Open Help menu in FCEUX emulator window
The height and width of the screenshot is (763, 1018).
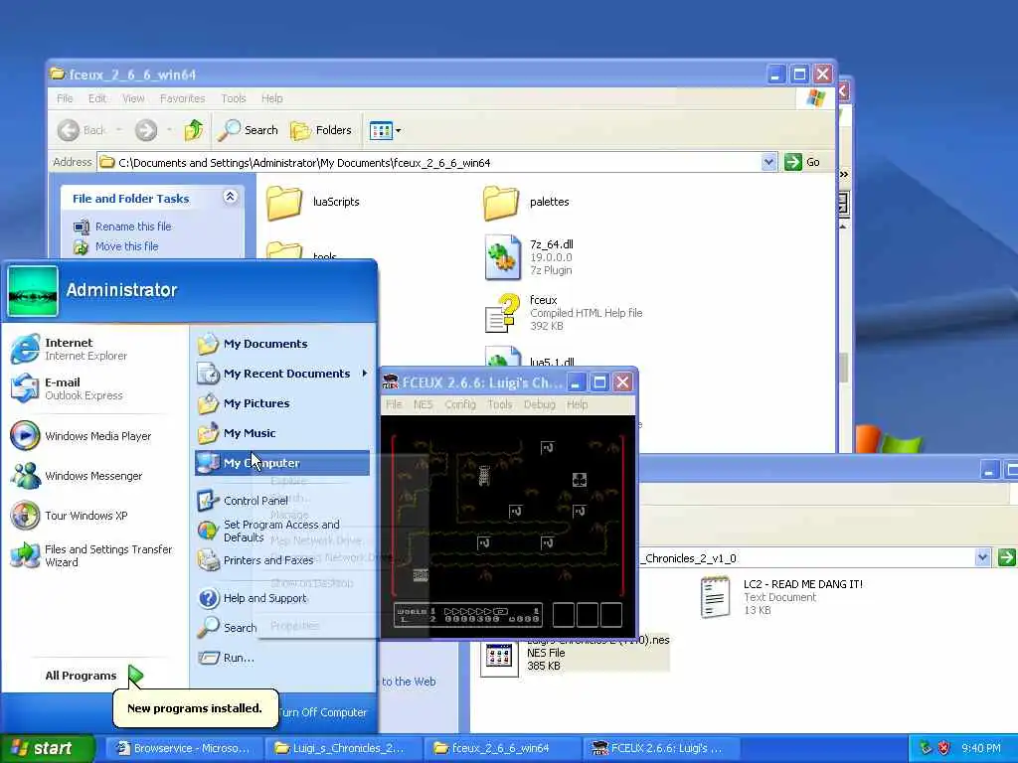578,404
